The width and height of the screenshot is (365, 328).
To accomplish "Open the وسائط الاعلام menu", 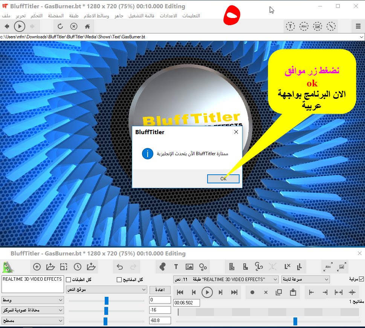I will tap(96, 16).
